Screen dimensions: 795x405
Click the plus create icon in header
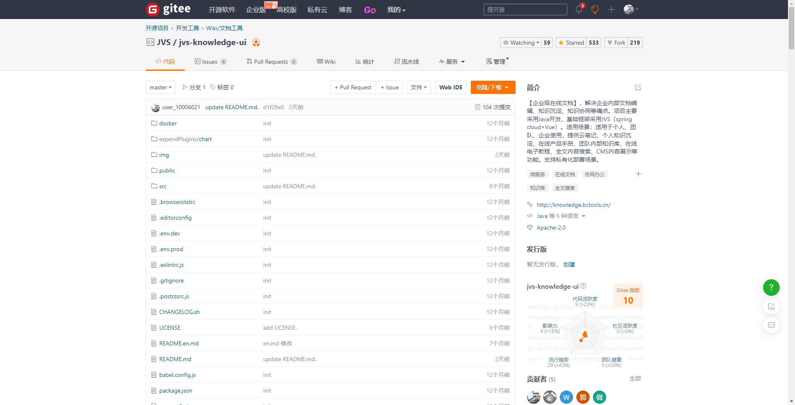611,9
